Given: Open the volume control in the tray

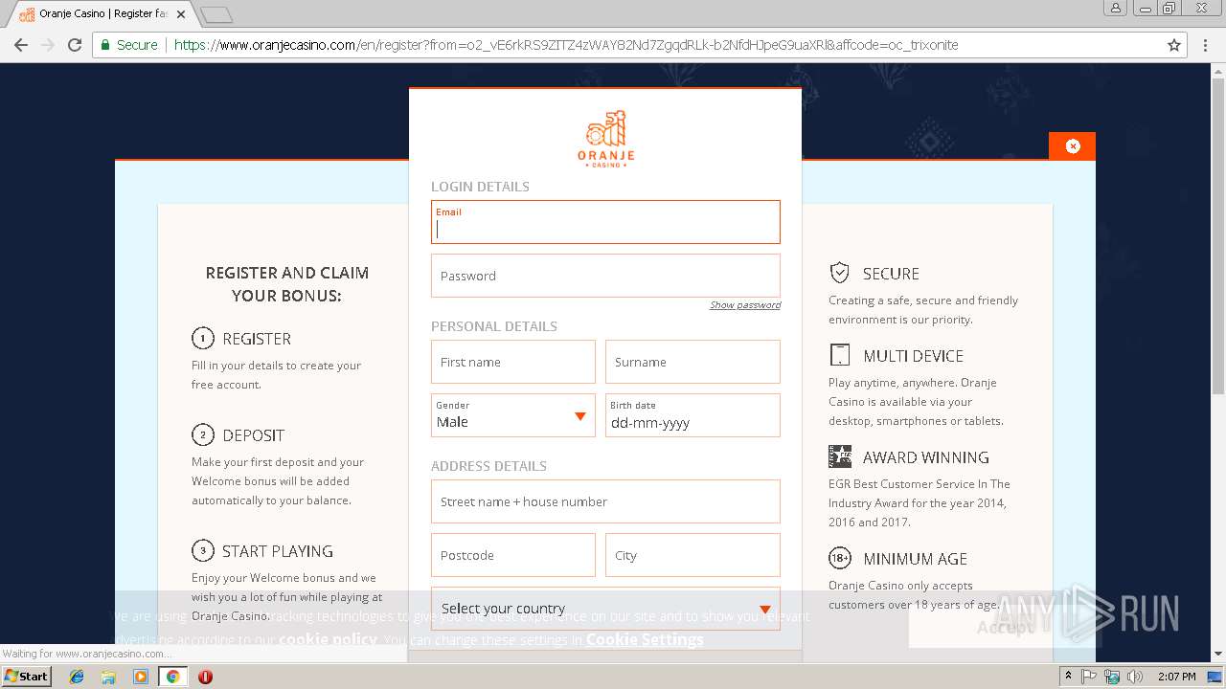Looking at the screenshot, I should click(x=1135, y=677).
